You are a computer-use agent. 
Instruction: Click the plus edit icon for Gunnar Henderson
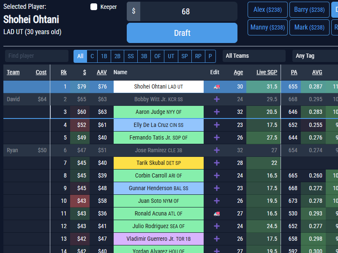click(x=217, y=188)
